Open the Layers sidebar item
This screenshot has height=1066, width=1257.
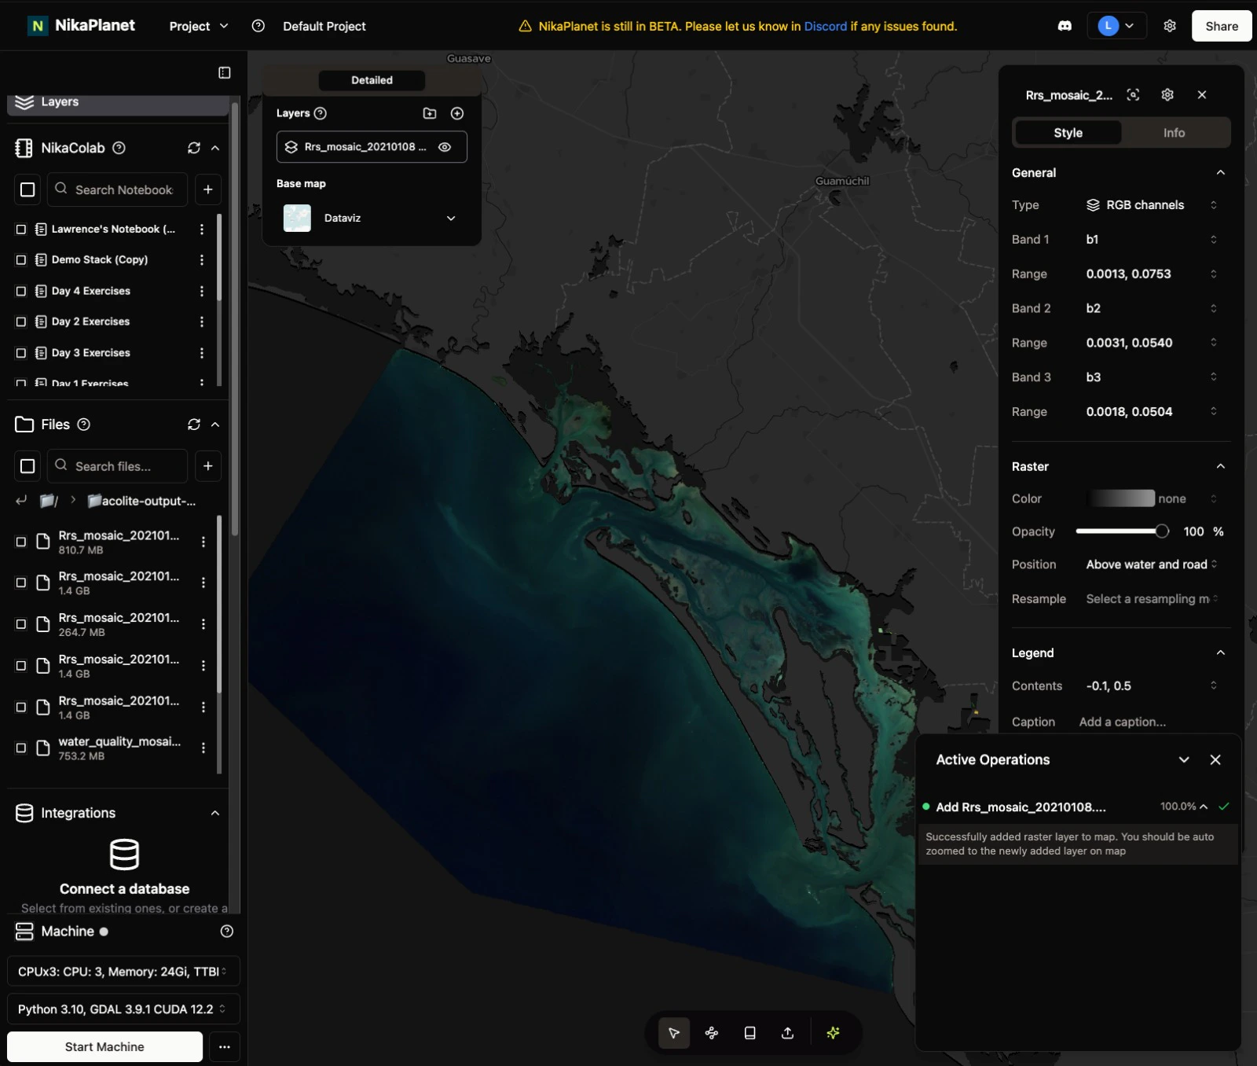[118, 102]
